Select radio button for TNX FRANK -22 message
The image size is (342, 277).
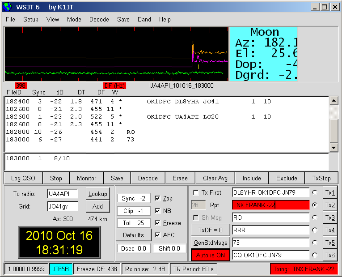(x=315, y=205)
